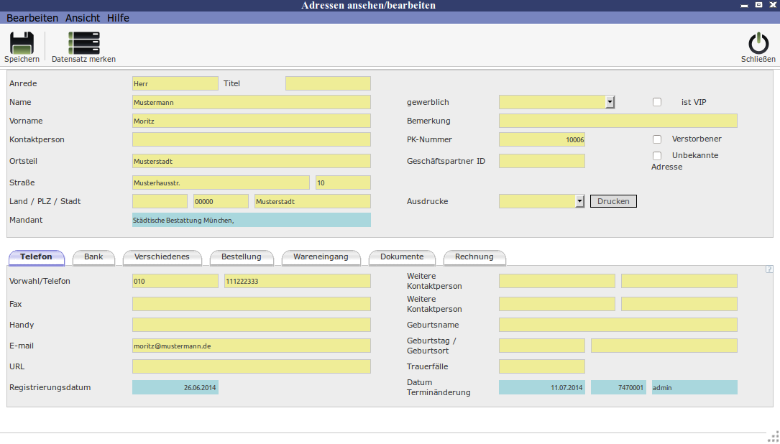The image size is (780, 444).
Task: Click the Bemerkung text field
Action: (x=618, y=121)
